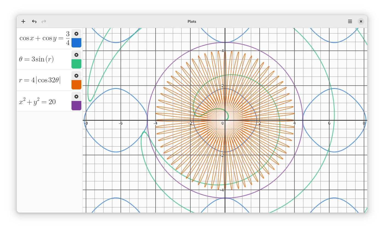Open the hamburger main menu

click(x=350, y=21)
